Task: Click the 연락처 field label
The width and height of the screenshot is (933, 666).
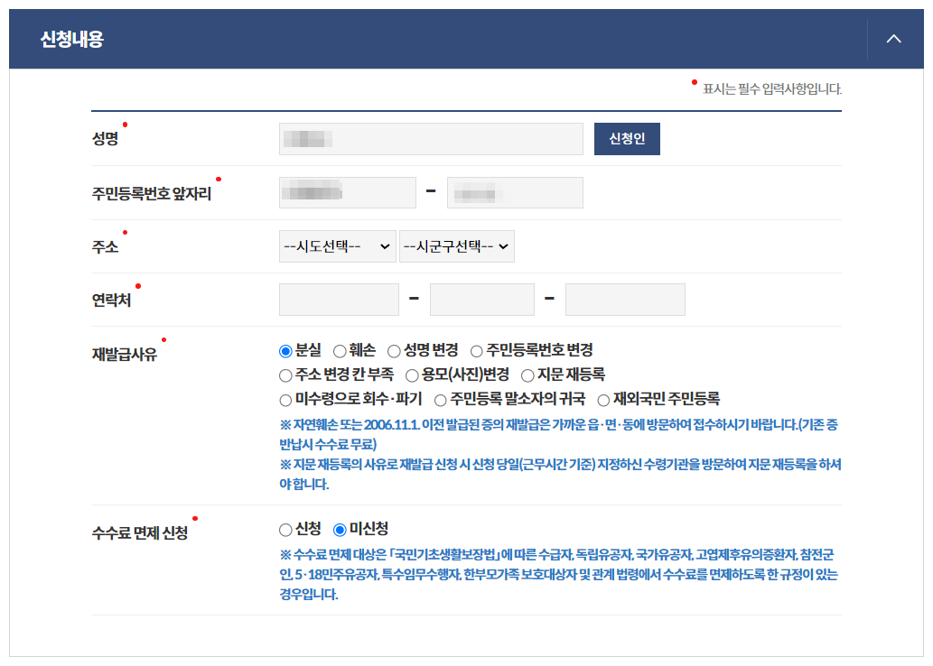Action: (111, 300)
